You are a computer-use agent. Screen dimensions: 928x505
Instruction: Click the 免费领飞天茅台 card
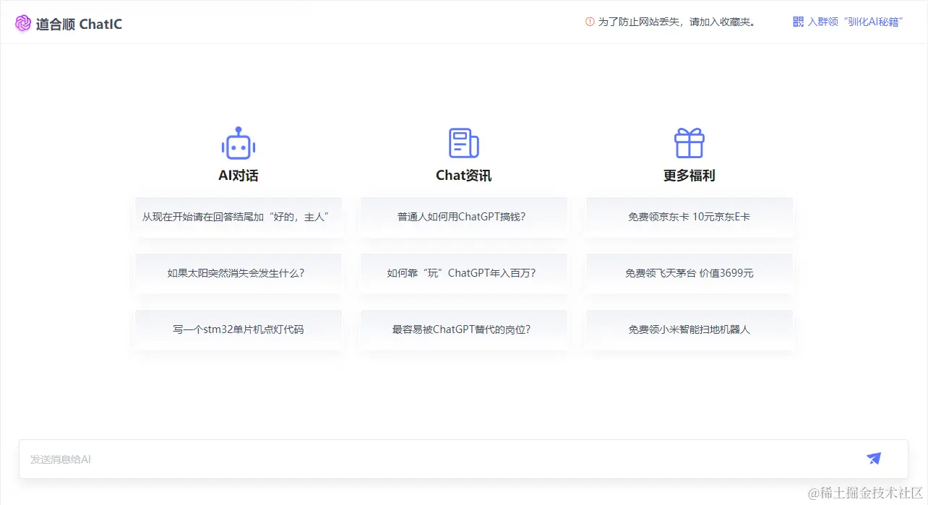pos(689,273)
